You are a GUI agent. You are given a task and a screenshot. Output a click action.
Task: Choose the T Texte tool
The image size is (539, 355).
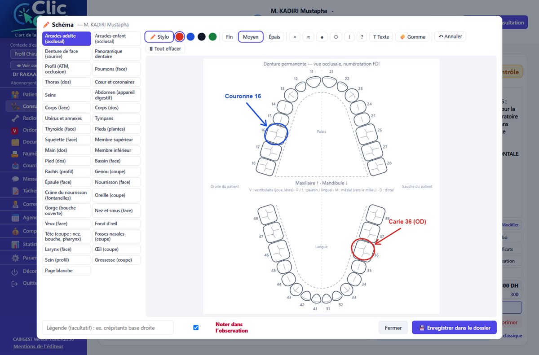(x=381, y=37)
